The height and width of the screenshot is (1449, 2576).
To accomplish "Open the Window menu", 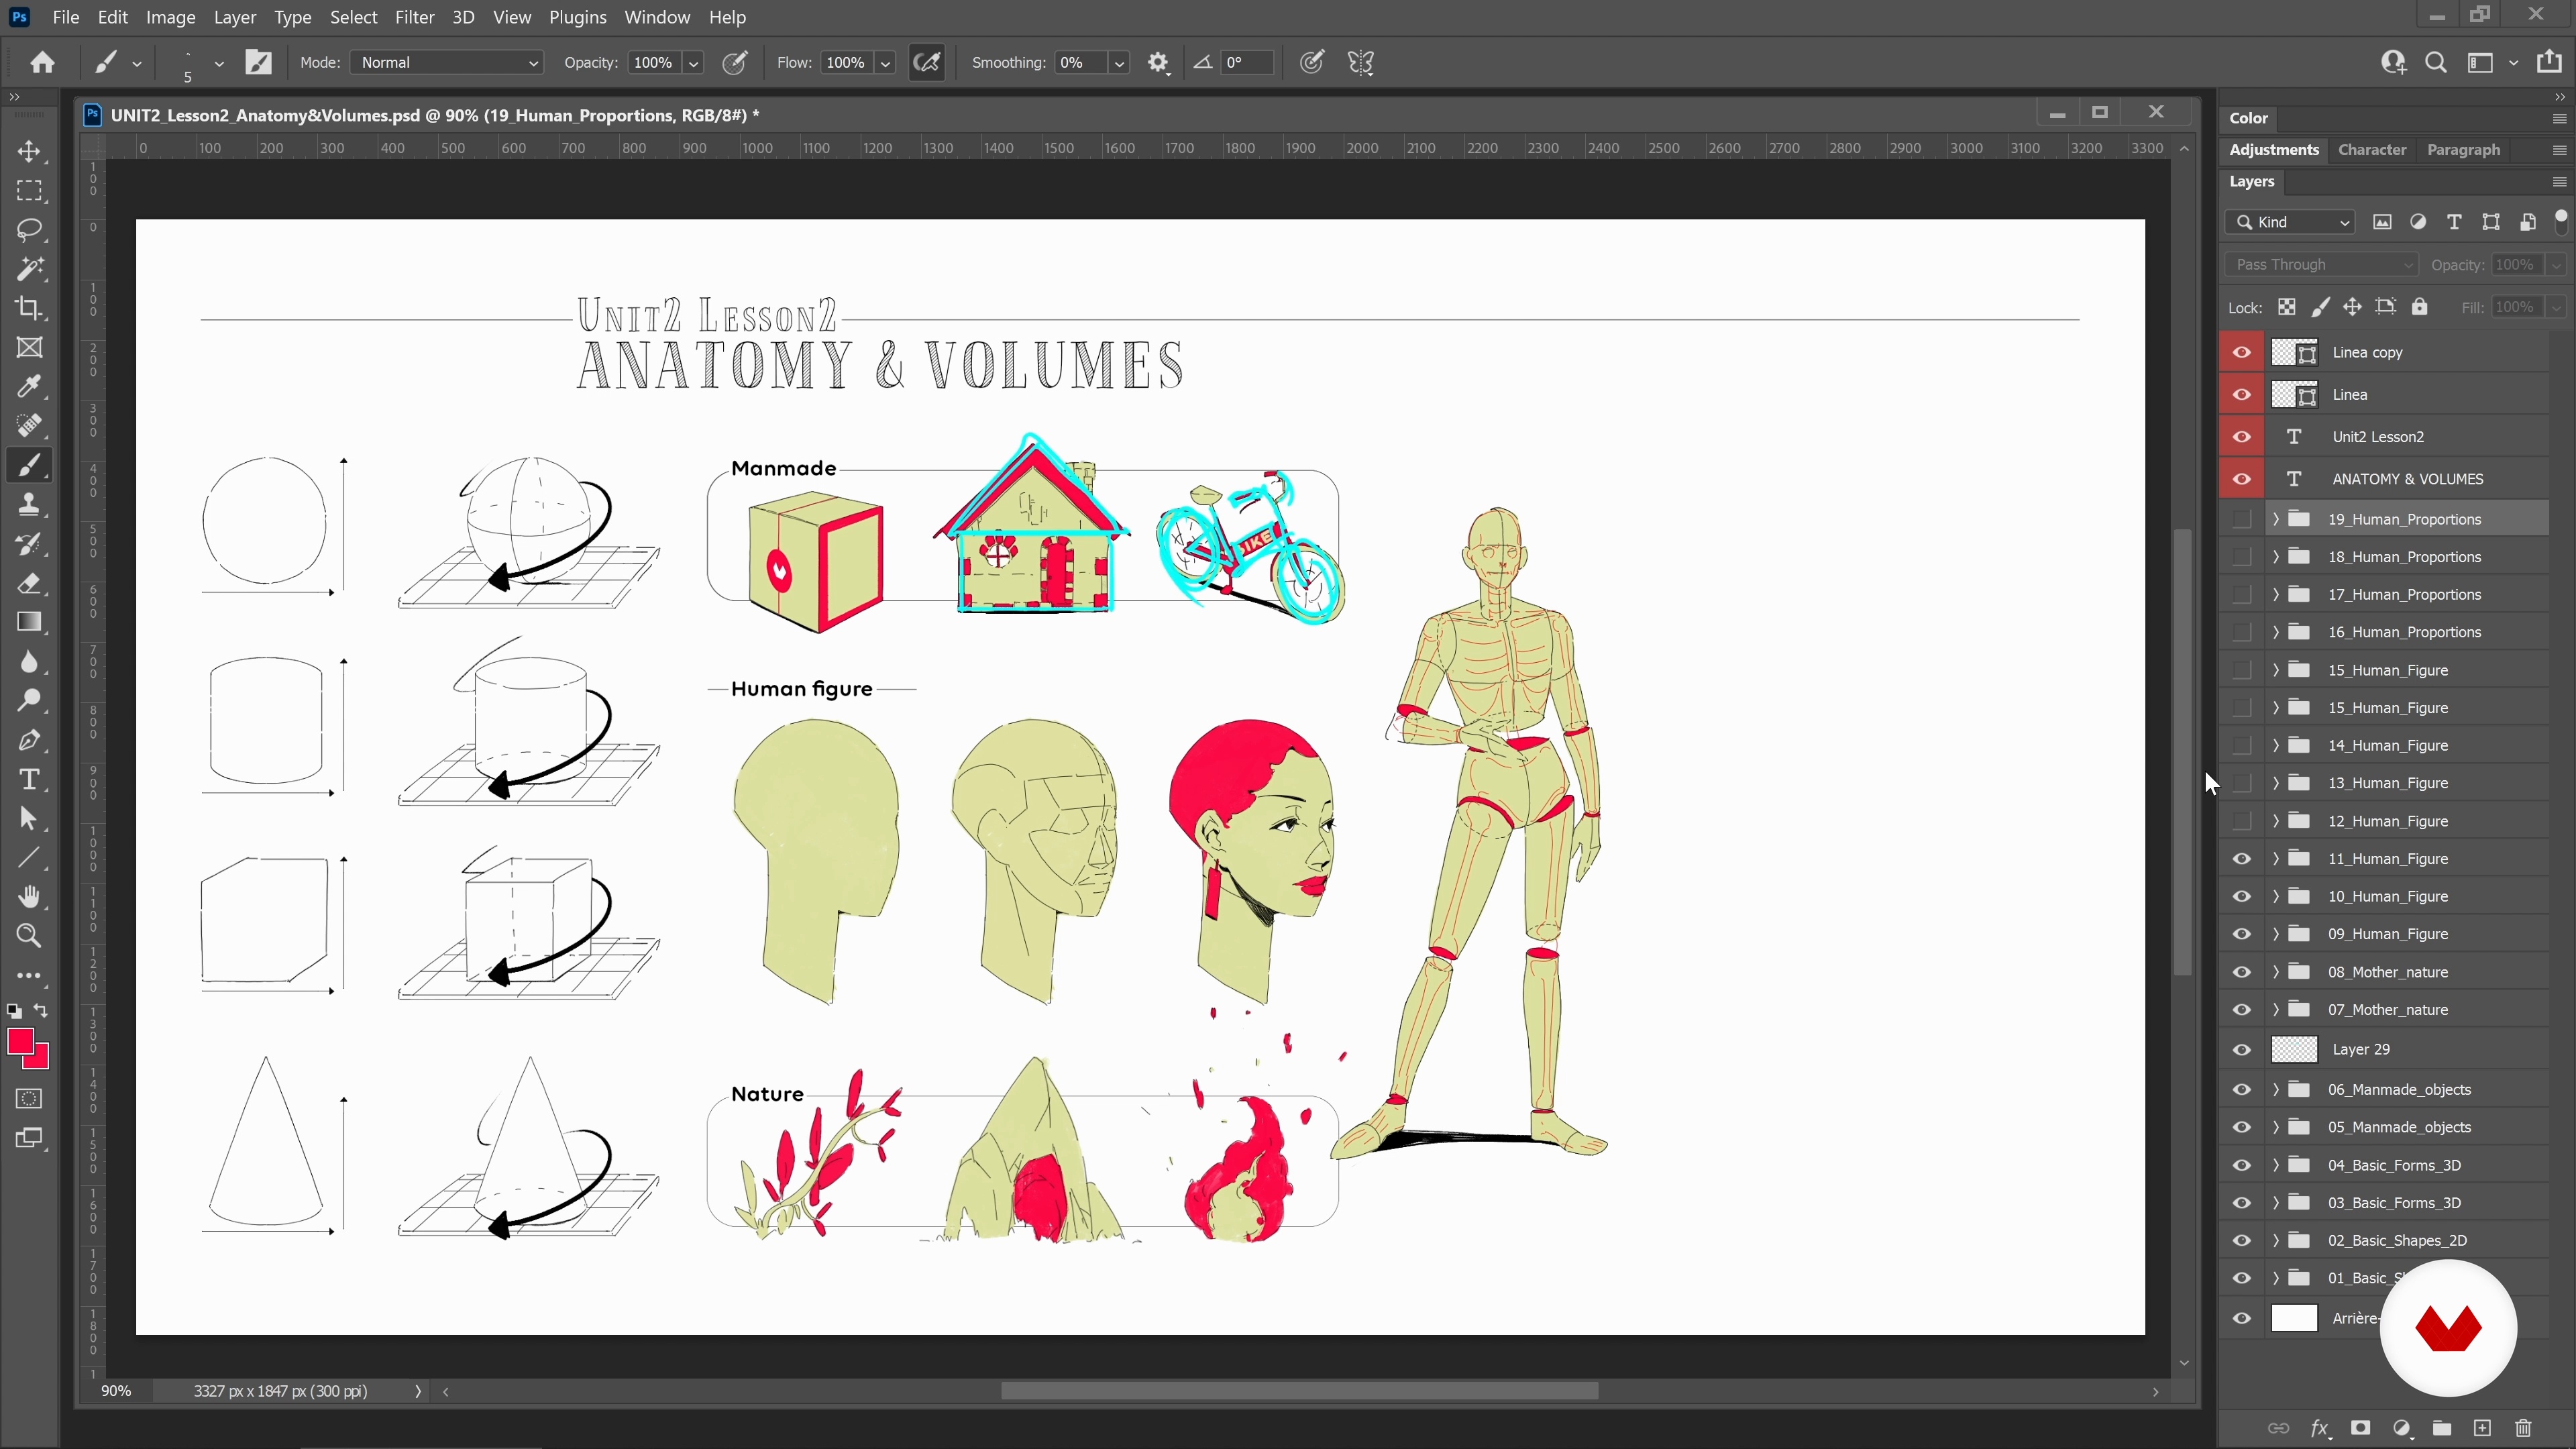I will (657, 17).
